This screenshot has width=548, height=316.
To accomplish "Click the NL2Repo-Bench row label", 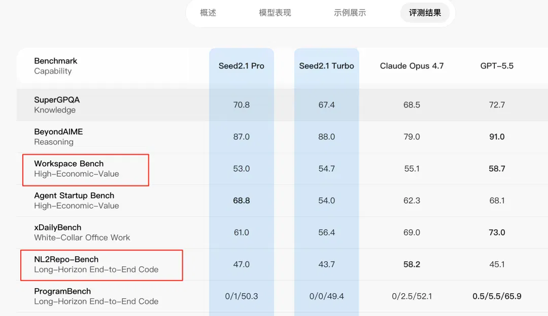I will coord(66,259).
